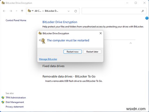This screenshot has width=149, height=112.
Task: Click the BitLocker icon in address bar
Action: coord(29,11)
